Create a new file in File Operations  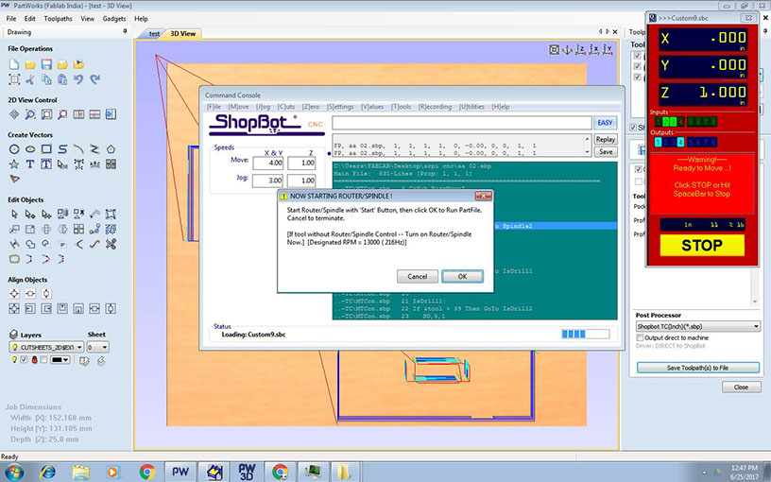[x=14, y=64]
